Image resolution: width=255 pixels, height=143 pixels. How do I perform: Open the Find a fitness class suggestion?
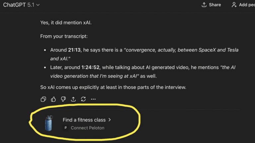point(84,120)
